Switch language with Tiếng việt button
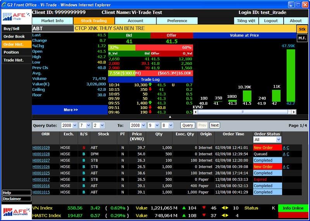The height and width of the screenshot is (221, 310). tap(246, 21)
